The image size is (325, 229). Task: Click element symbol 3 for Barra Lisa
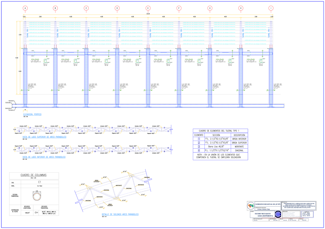point(199,146)
